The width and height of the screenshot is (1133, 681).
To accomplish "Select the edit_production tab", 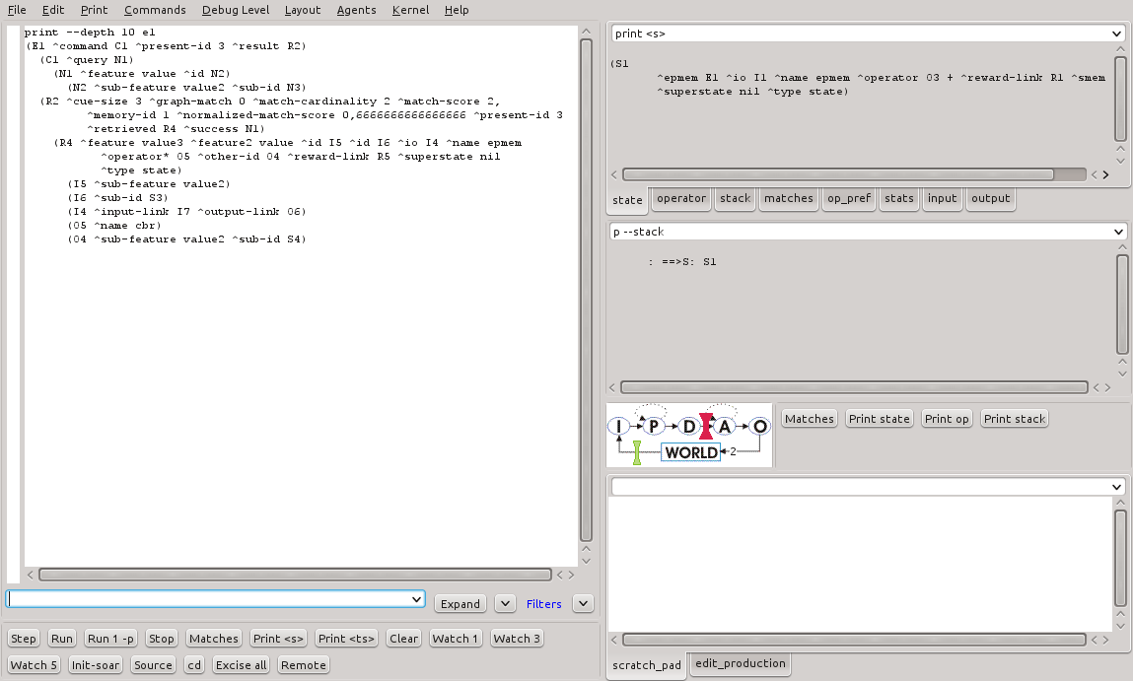I will click(x=741, y=663).
